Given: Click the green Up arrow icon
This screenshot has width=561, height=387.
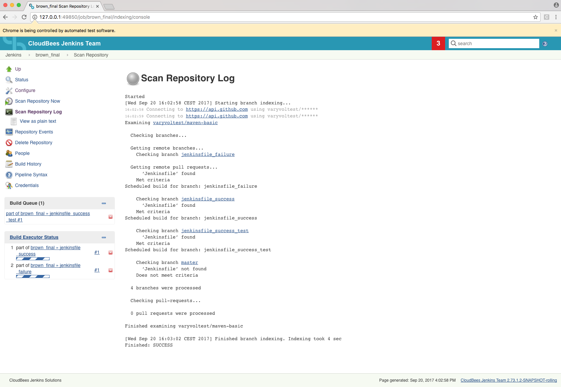Looking at the screenshot, I should coord(9,69).
